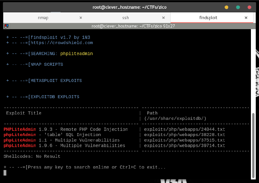Click the terminal cursor at the prompt
Viewport: 259px width, 183px height.
pos(5,173)
